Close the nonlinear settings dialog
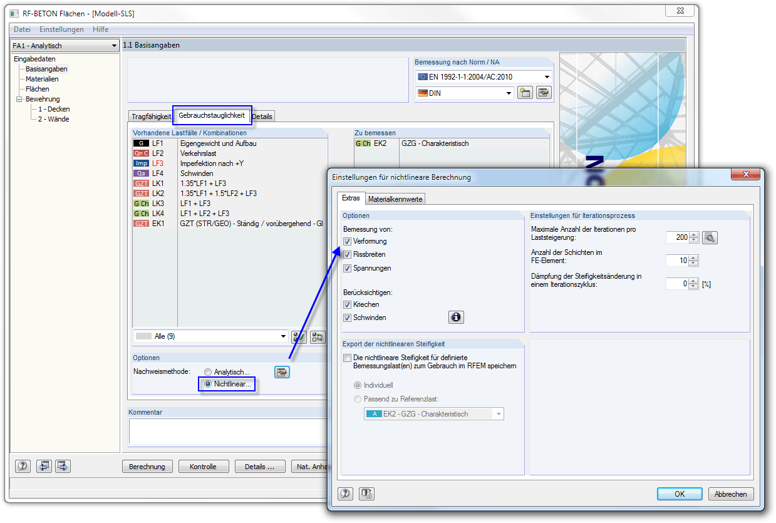The height and width of the screenshot is (523, 776). coord(745,175)
